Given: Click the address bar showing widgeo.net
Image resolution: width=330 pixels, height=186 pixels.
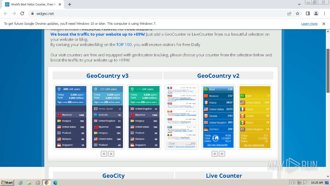Looking at the screenshot, I should (x=157, y=13).
